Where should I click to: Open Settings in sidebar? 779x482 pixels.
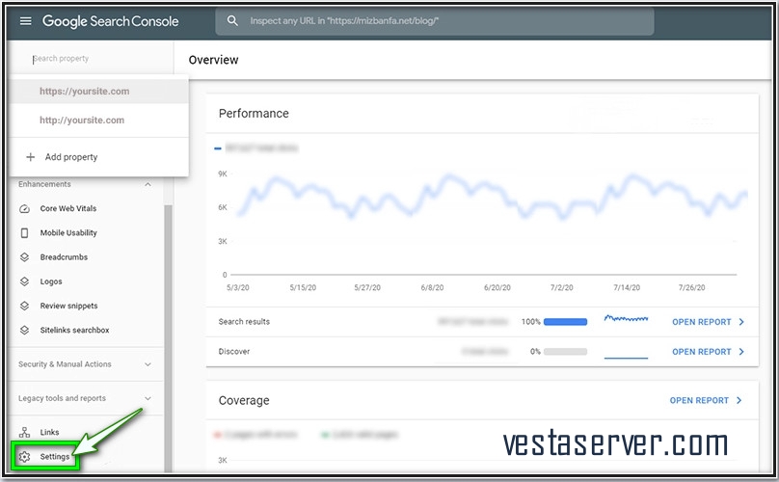[x=55, y=457]
